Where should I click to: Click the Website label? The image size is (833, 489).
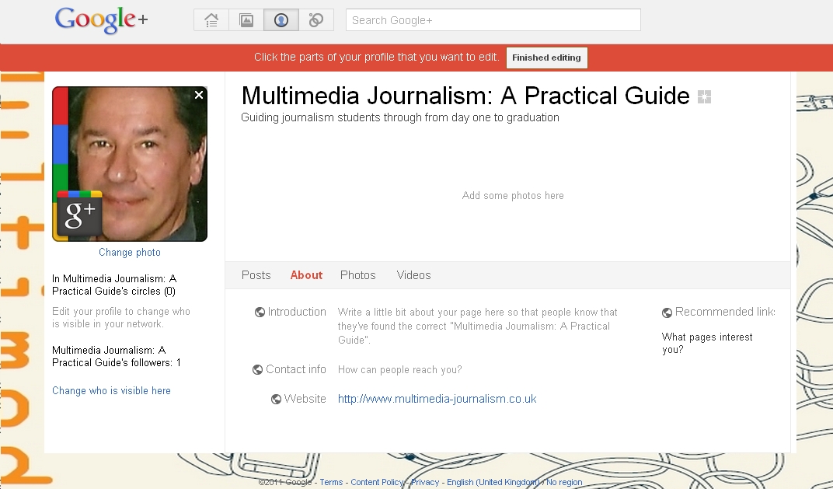pyautogui.click(x=305, y=399)
